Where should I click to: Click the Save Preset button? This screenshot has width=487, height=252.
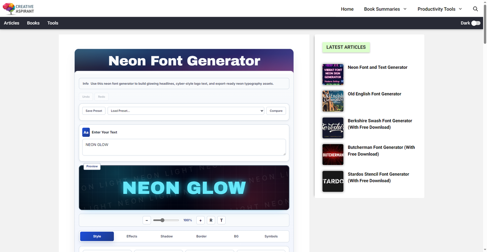[x=94, y=111]
